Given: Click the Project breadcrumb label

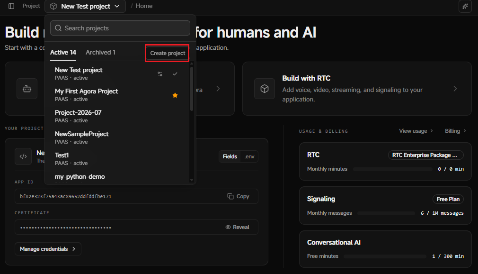Looking at the screenshot, I should coord(31,6).
